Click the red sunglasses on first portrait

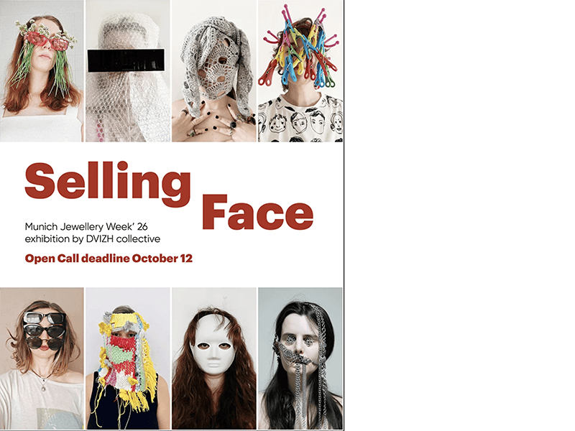(x=46, y=41)
